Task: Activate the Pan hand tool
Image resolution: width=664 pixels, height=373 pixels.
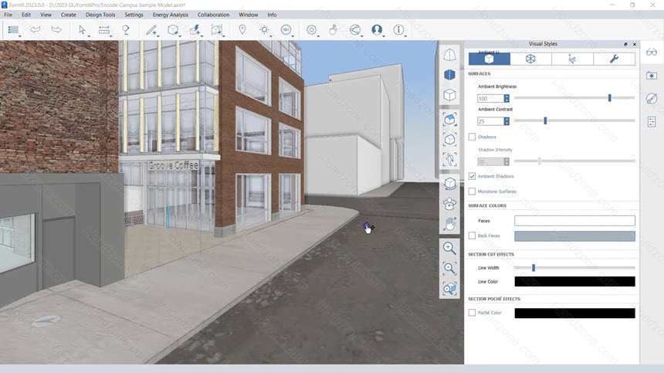Action: pos(449,224)
